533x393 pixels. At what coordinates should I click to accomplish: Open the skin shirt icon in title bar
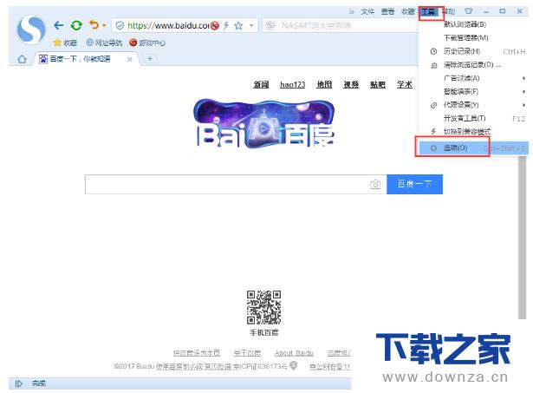click(469, 11)
